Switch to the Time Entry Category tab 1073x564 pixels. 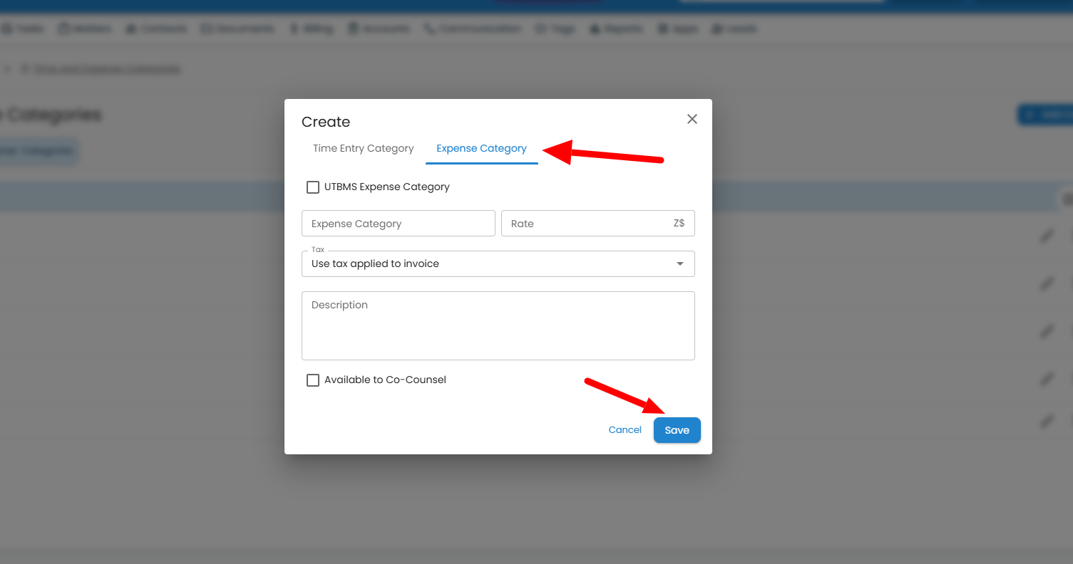tap(363, 149)
